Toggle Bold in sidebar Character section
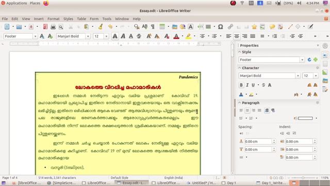Image resolution: width=330 pixels, height=186 pixels. click(241, 85)
